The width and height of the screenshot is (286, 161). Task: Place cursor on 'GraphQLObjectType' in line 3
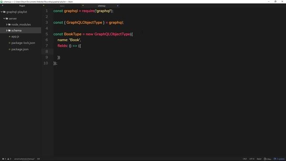[84, 23]
